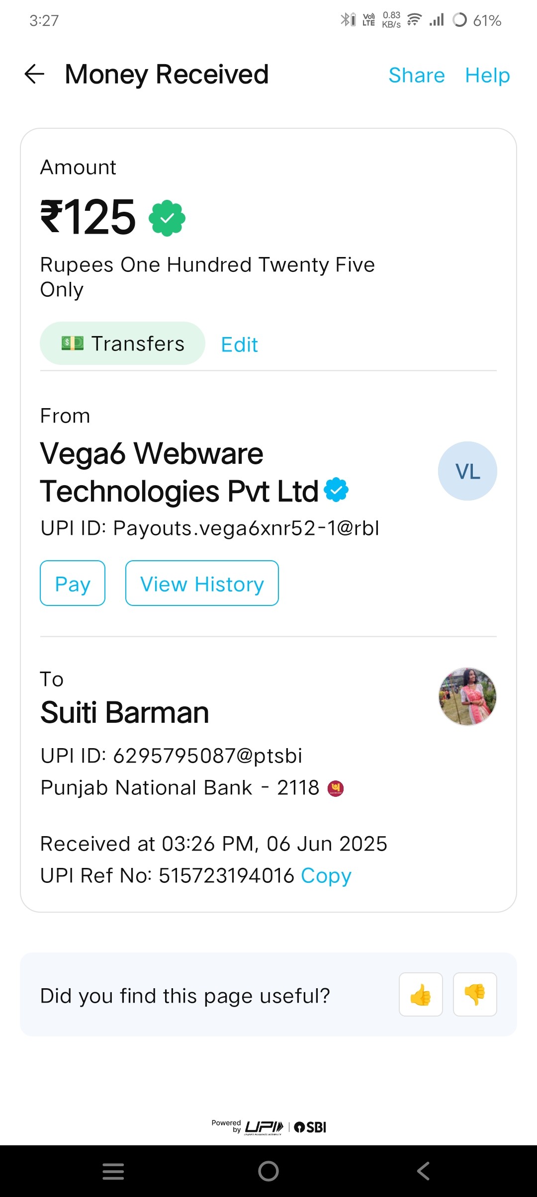Tap the blue verified badge after Pvt Ltd
This screenshot has width=537, height=1197.
click(336, 490)
